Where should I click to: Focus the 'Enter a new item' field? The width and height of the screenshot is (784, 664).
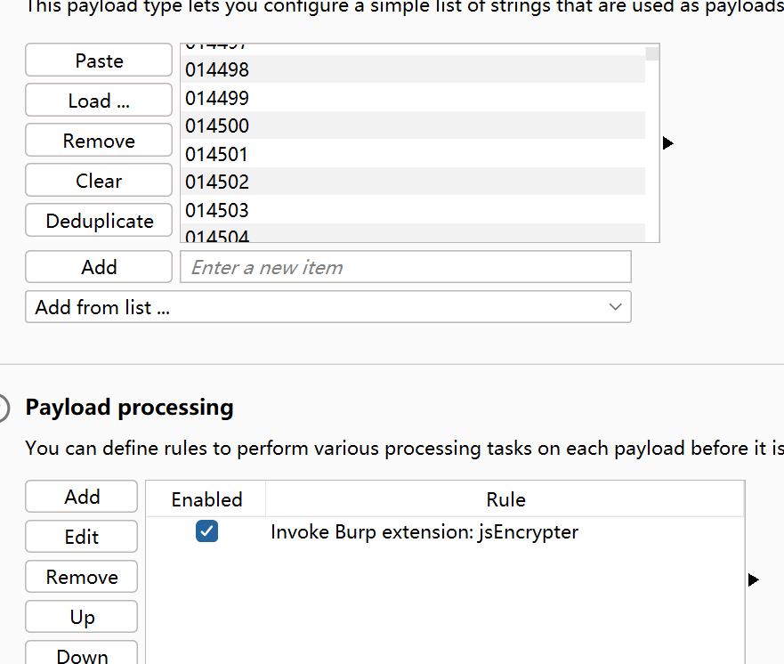(x=405, y=267)
